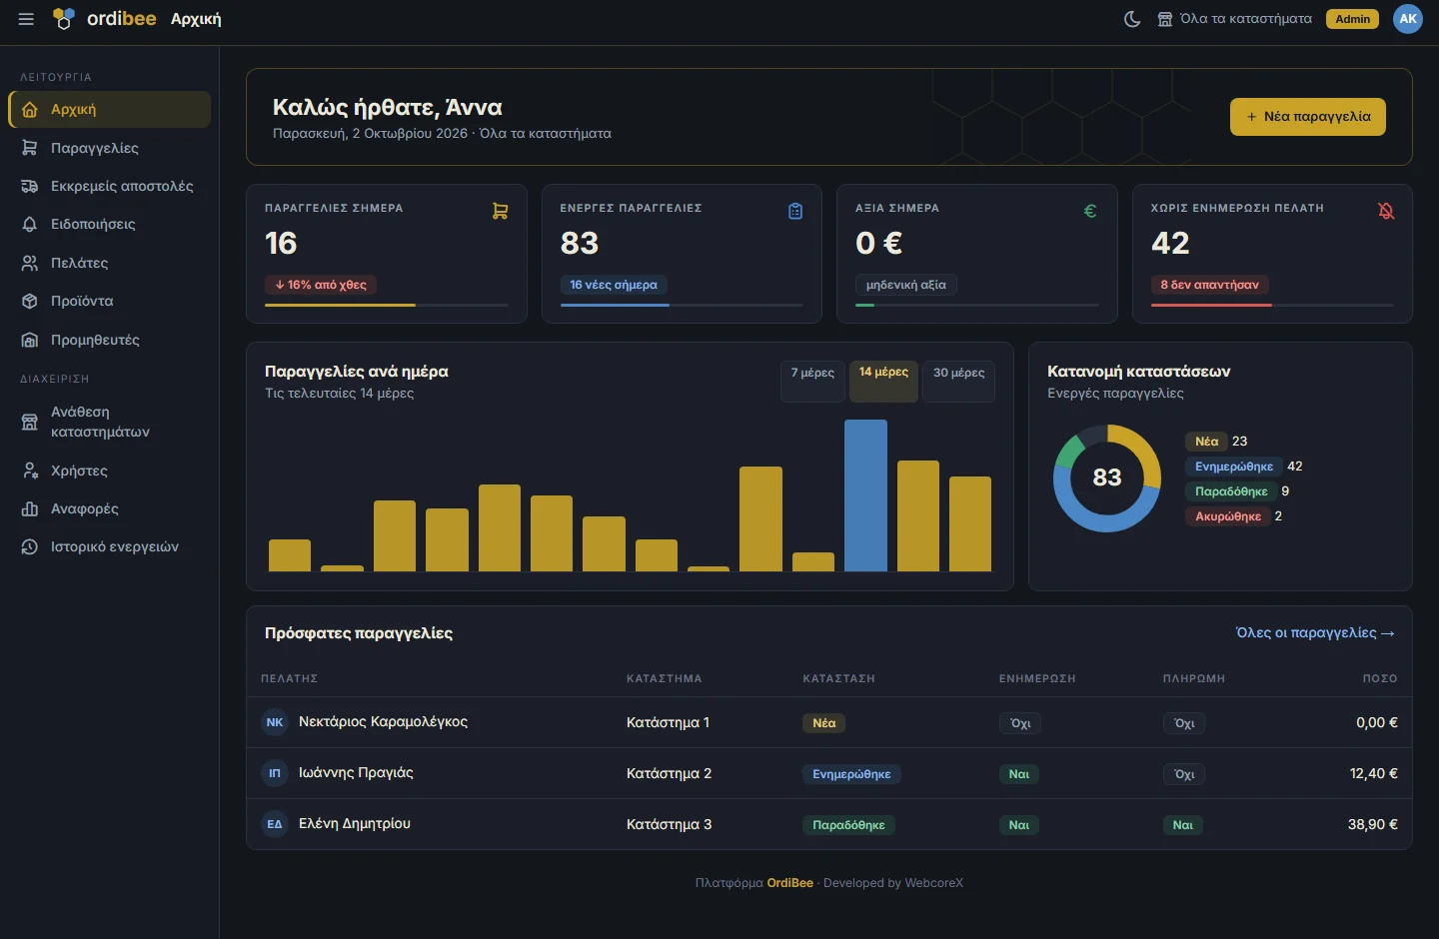Open the 'Όλα τα καταστήματα' store selector
The width and height of the screenshot is (1439, 939).
pyautogui.click(x=1234, y=19)
